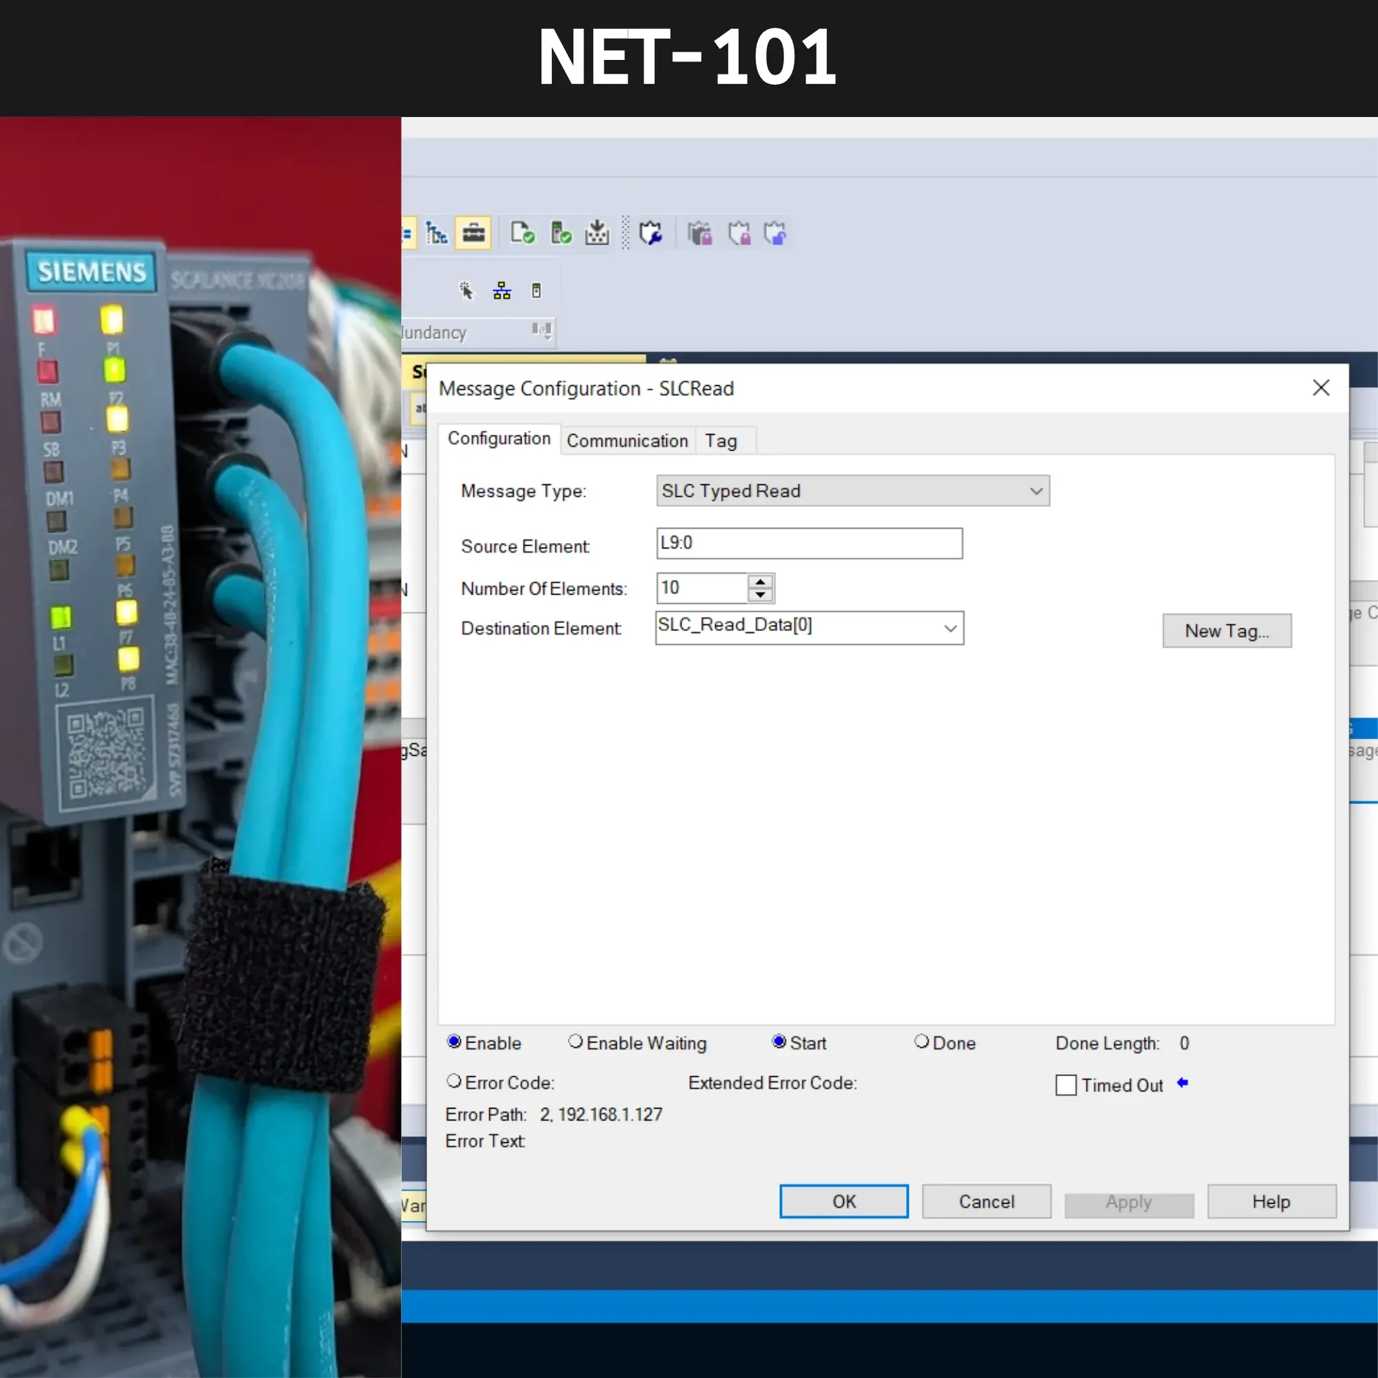Switch to the Configuration tab
The height and width of the screenshot is (1378, 1378).
click(500, 439)
